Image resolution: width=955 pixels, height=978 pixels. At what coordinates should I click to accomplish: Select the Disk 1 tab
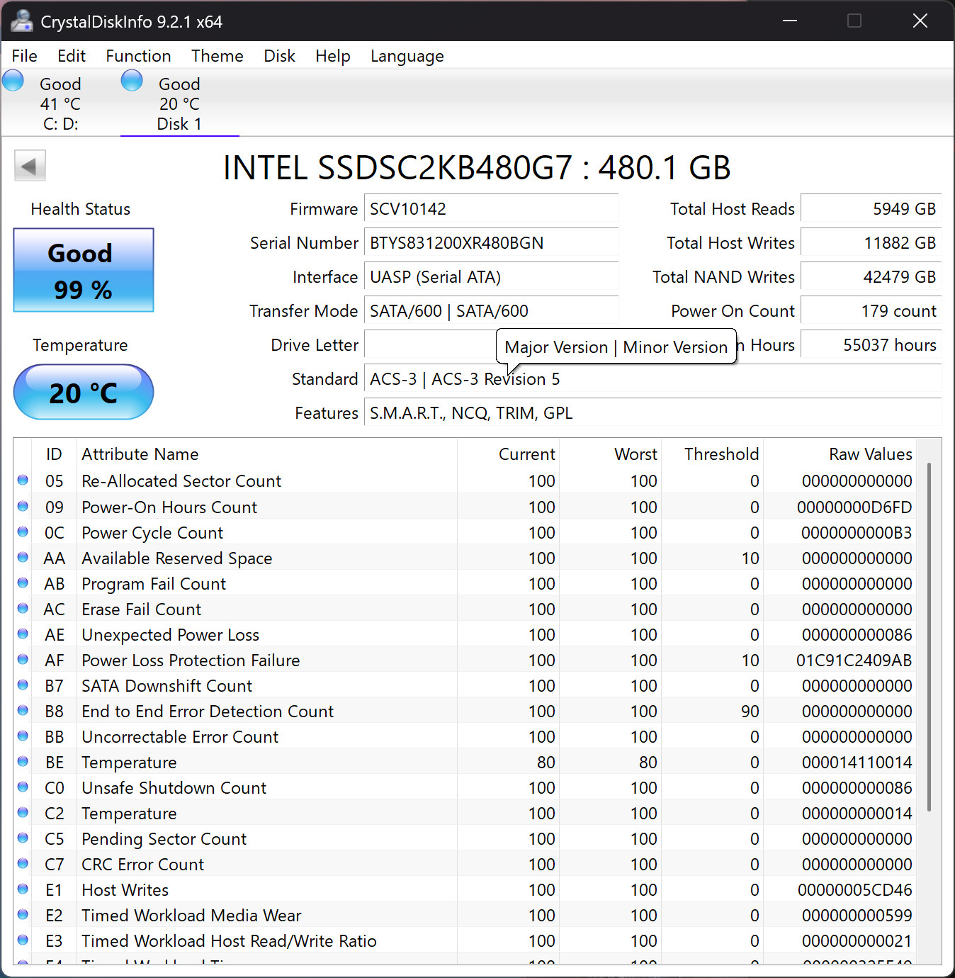[179, 103]
